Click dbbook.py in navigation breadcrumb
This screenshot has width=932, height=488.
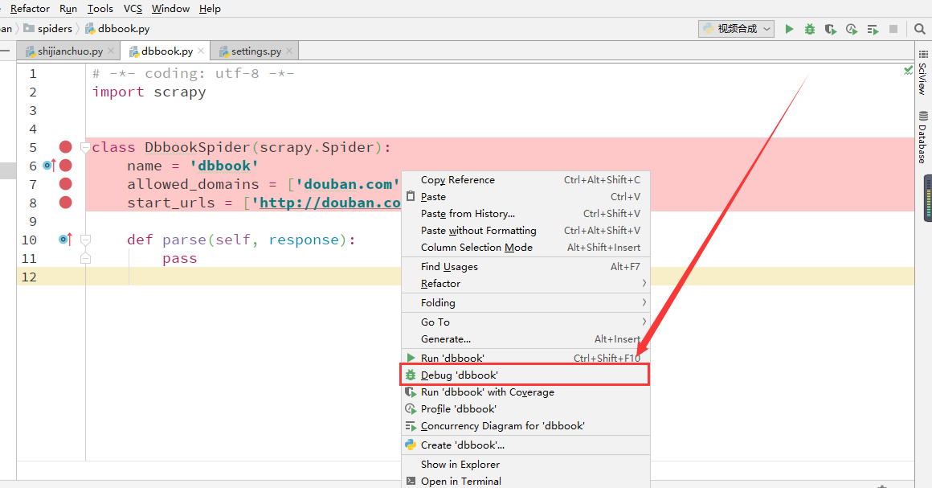coord(117,29)
